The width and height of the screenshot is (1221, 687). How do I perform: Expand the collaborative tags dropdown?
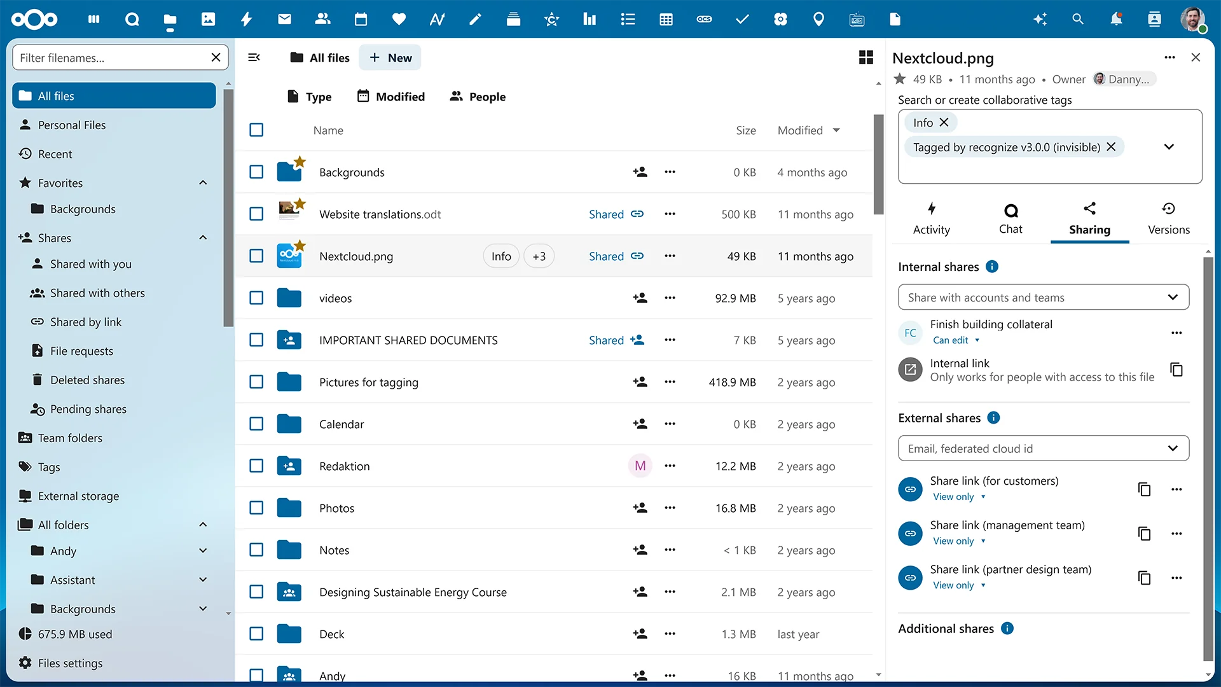coord(1169,146)
